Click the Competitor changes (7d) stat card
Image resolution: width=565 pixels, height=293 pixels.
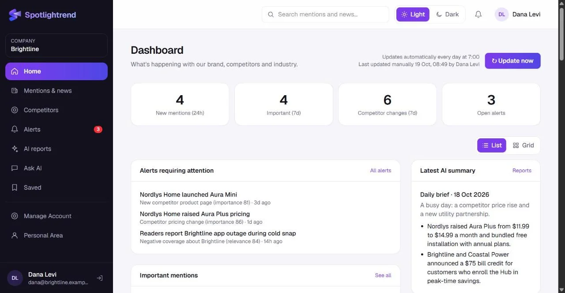(x=387, y=104)
